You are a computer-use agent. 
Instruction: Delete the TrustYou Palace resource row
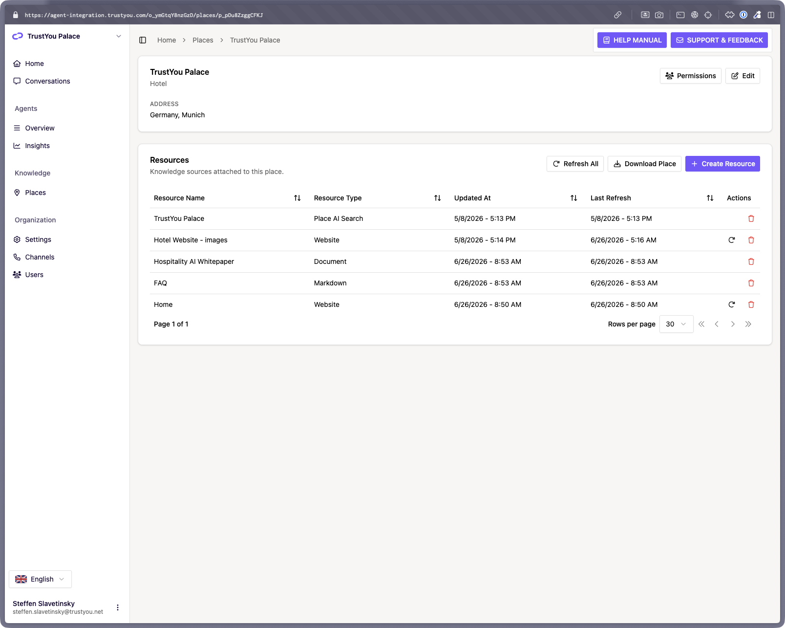[x=751, y=218]
